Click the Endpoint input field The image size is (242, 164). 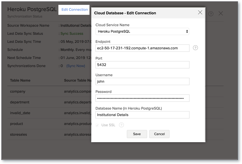(142, 48)
